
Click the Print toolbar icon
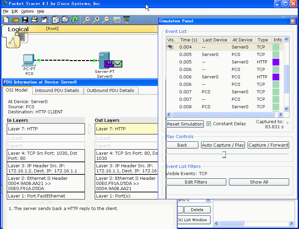pos(35,20)
